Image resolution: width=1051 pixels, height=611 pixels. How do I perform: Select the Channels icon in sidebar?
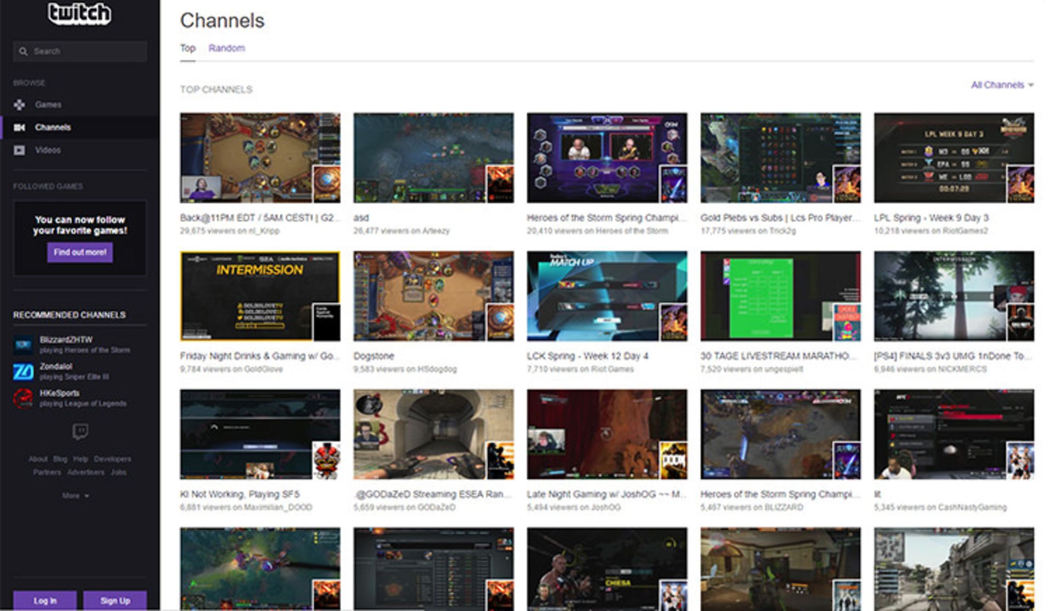(20, 127)
